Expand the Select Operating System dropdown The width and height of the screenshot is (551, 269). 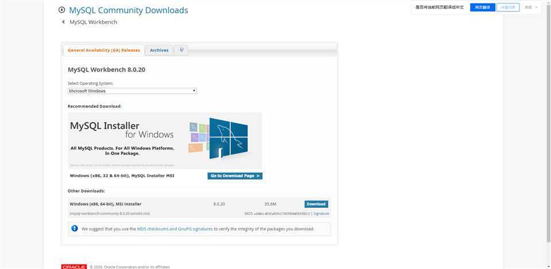pyautogui.click(x=132, y=91)
